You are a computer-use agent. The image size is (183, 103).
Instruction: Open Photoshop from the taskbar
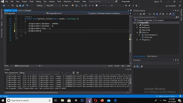tap(82, 100)
